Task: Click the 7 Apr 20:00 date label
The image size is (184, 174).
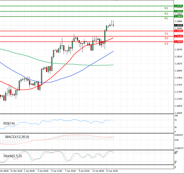Action: pyautogui.click(x=71, y=171)
